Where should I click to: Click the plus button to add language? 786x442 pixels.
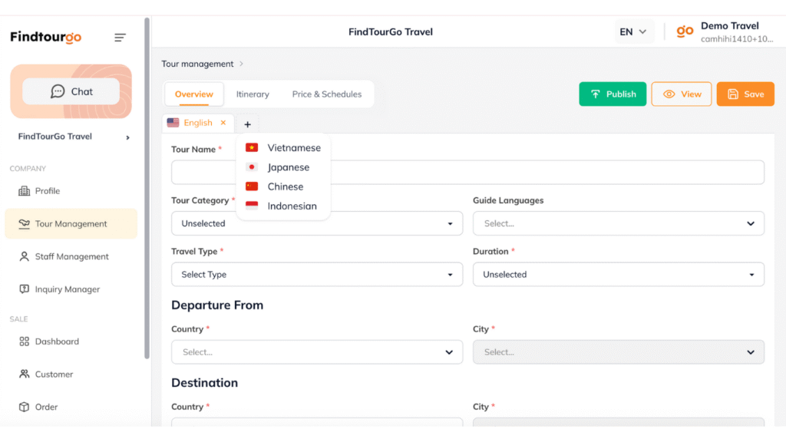pos(247,124)
